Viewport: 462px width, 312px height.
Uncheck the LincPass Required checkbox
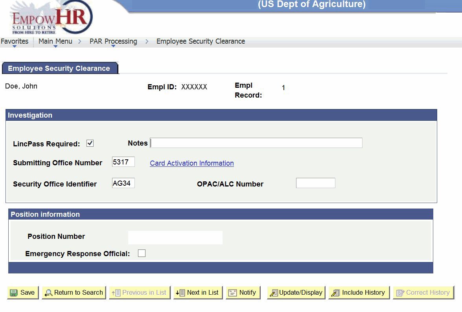[90, 143]
